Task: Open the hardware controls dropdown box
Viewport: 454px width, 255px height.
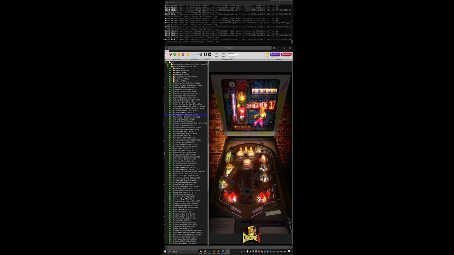Action: coord(233,55)
